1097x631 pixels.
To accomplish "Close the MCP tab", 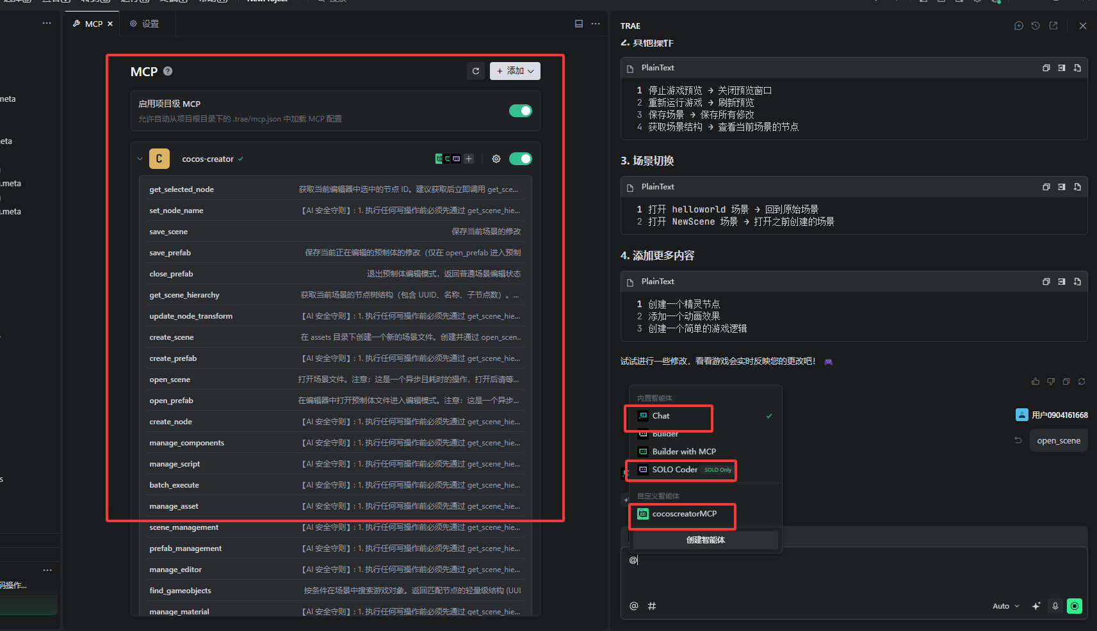I will (110, 24).
